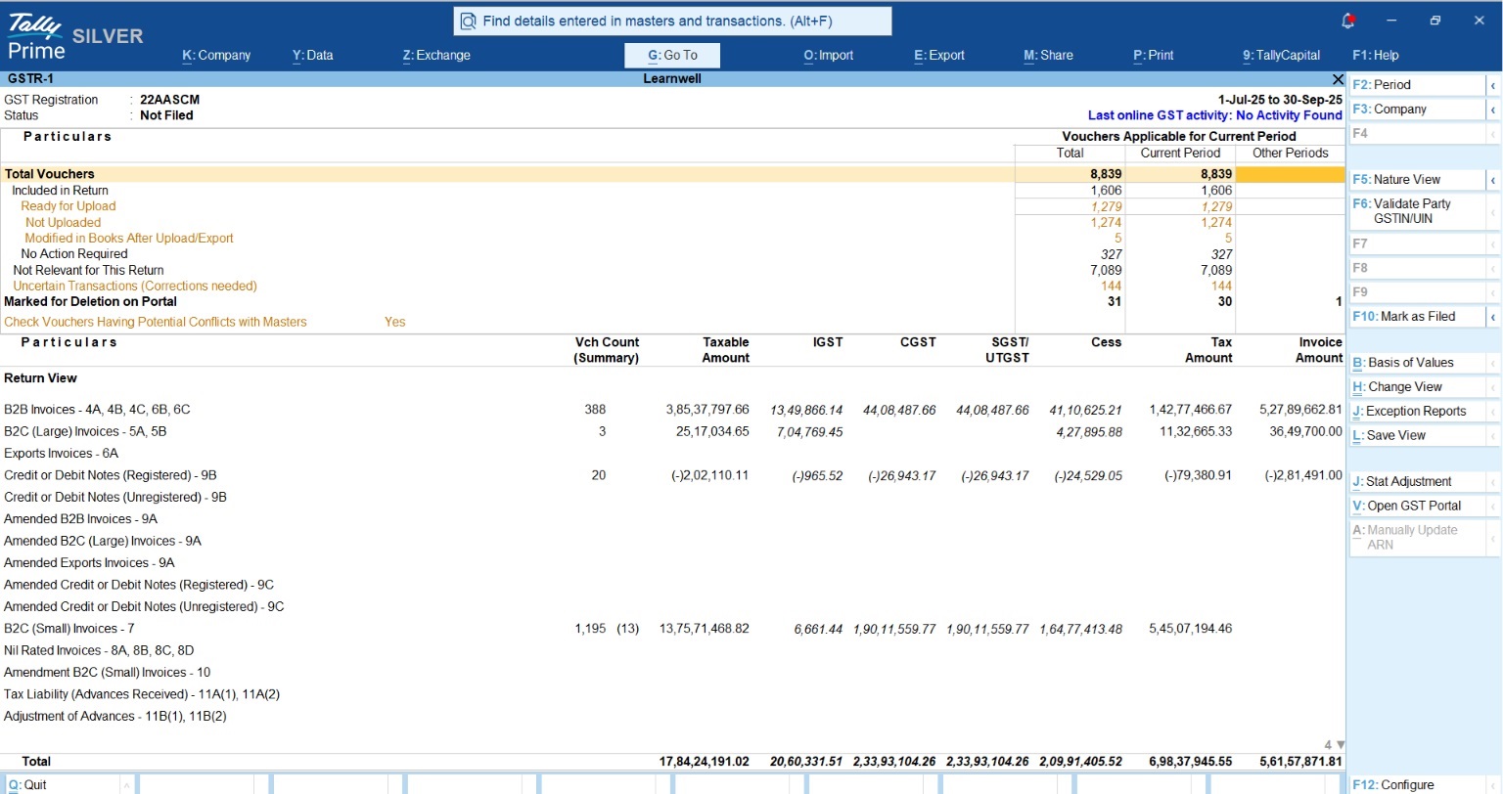Screen dimensions: 1503x794
Task: Click L: Save View button
Action: tap(1418, 435)
